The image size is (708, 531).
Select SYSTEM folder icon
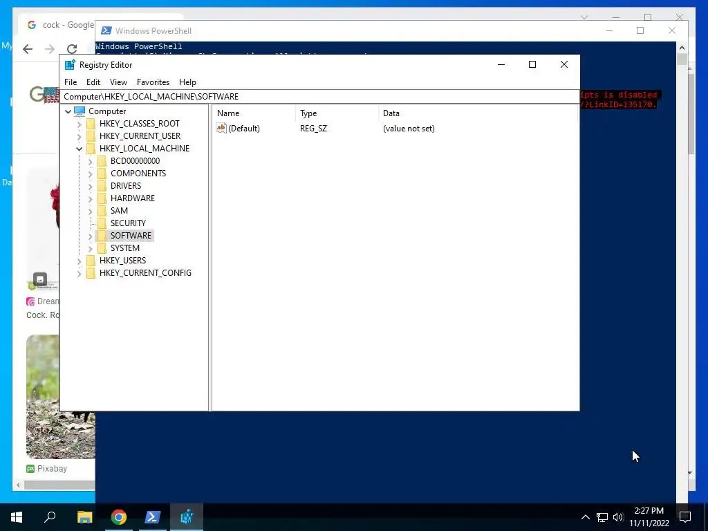point(102,248)
